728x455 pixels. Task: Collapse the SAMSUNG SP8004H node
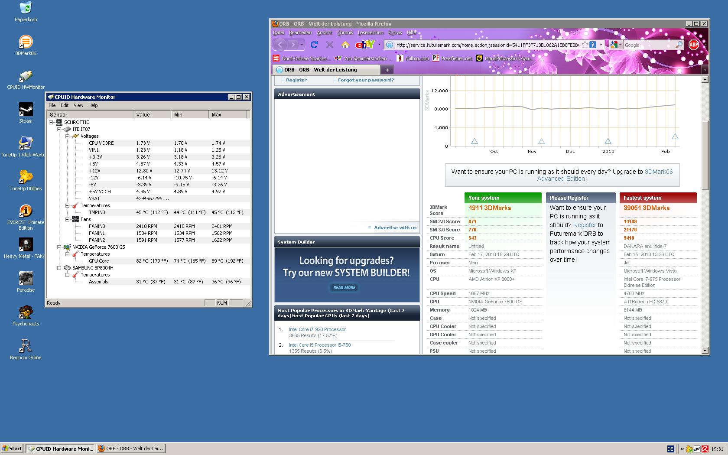pyautogui.click(x=59, y=268)
